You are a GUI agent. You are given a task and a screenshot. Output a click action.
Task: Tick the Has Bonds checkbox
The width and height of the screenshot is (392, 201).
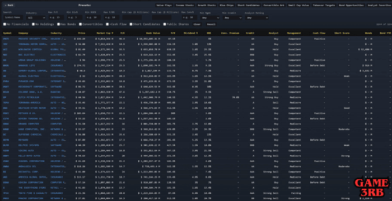point(58,24)
